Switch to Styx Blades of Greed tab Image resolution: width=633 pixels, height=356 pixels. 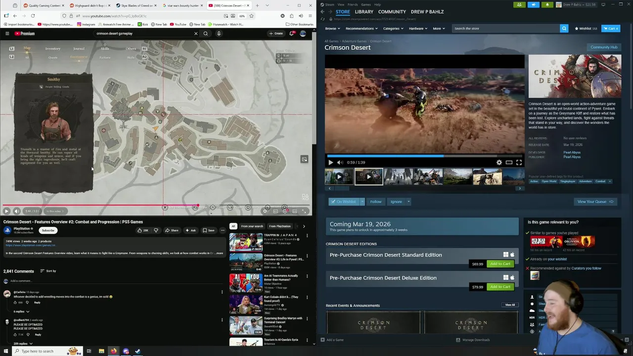point(135,5)
